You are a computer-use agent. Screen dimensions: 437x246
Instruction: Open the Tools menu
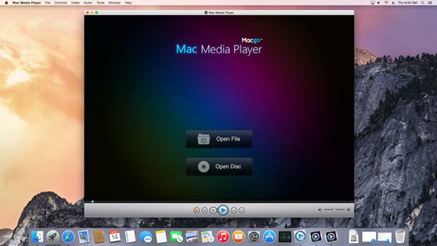click(x=101, y=2)
